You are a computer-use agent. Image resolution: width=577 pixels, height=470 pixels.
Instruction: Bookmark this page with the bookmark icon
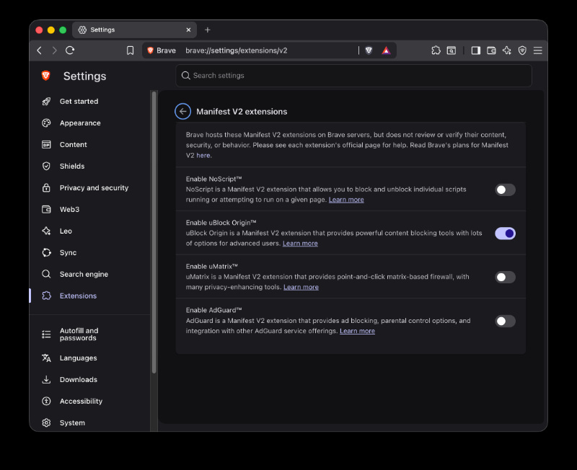(x=131, y=50)
